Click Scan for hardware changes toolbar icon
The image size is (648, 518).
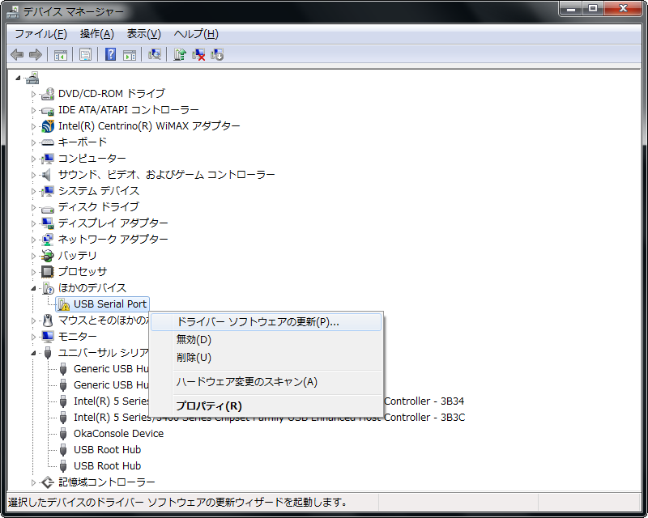click(x=155, y=54)
